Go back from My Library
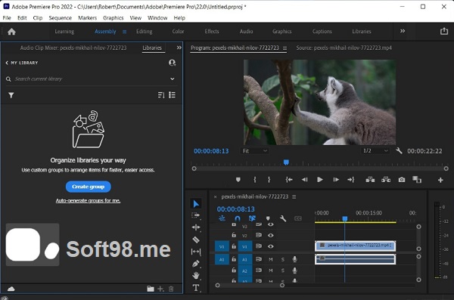Screen dimensions: 454x300 point(7,63)
